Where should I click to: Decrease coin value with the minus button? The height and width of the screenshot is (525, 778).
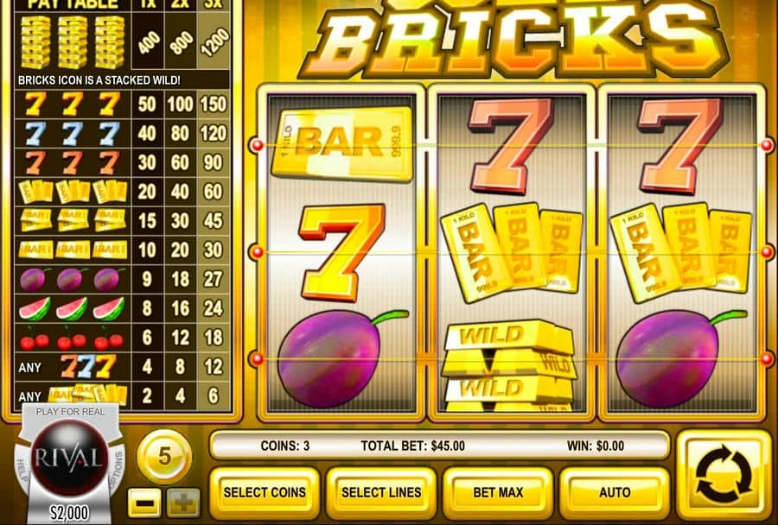pyautogui.click(x=143, y=503)
